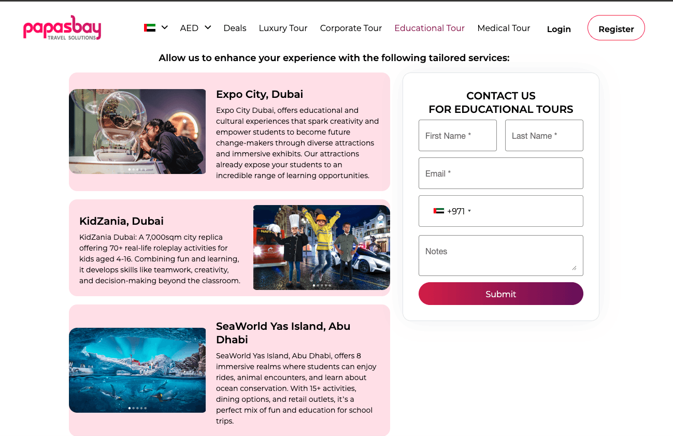Open the +971 country code selector
Image resolution: width=673 pixels, height=436 pixels.
coord(452,211)
